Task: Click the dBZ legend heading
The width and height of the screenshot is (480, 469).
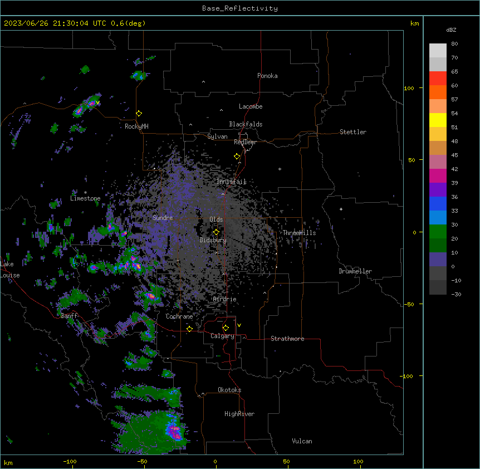Action: 451,30
